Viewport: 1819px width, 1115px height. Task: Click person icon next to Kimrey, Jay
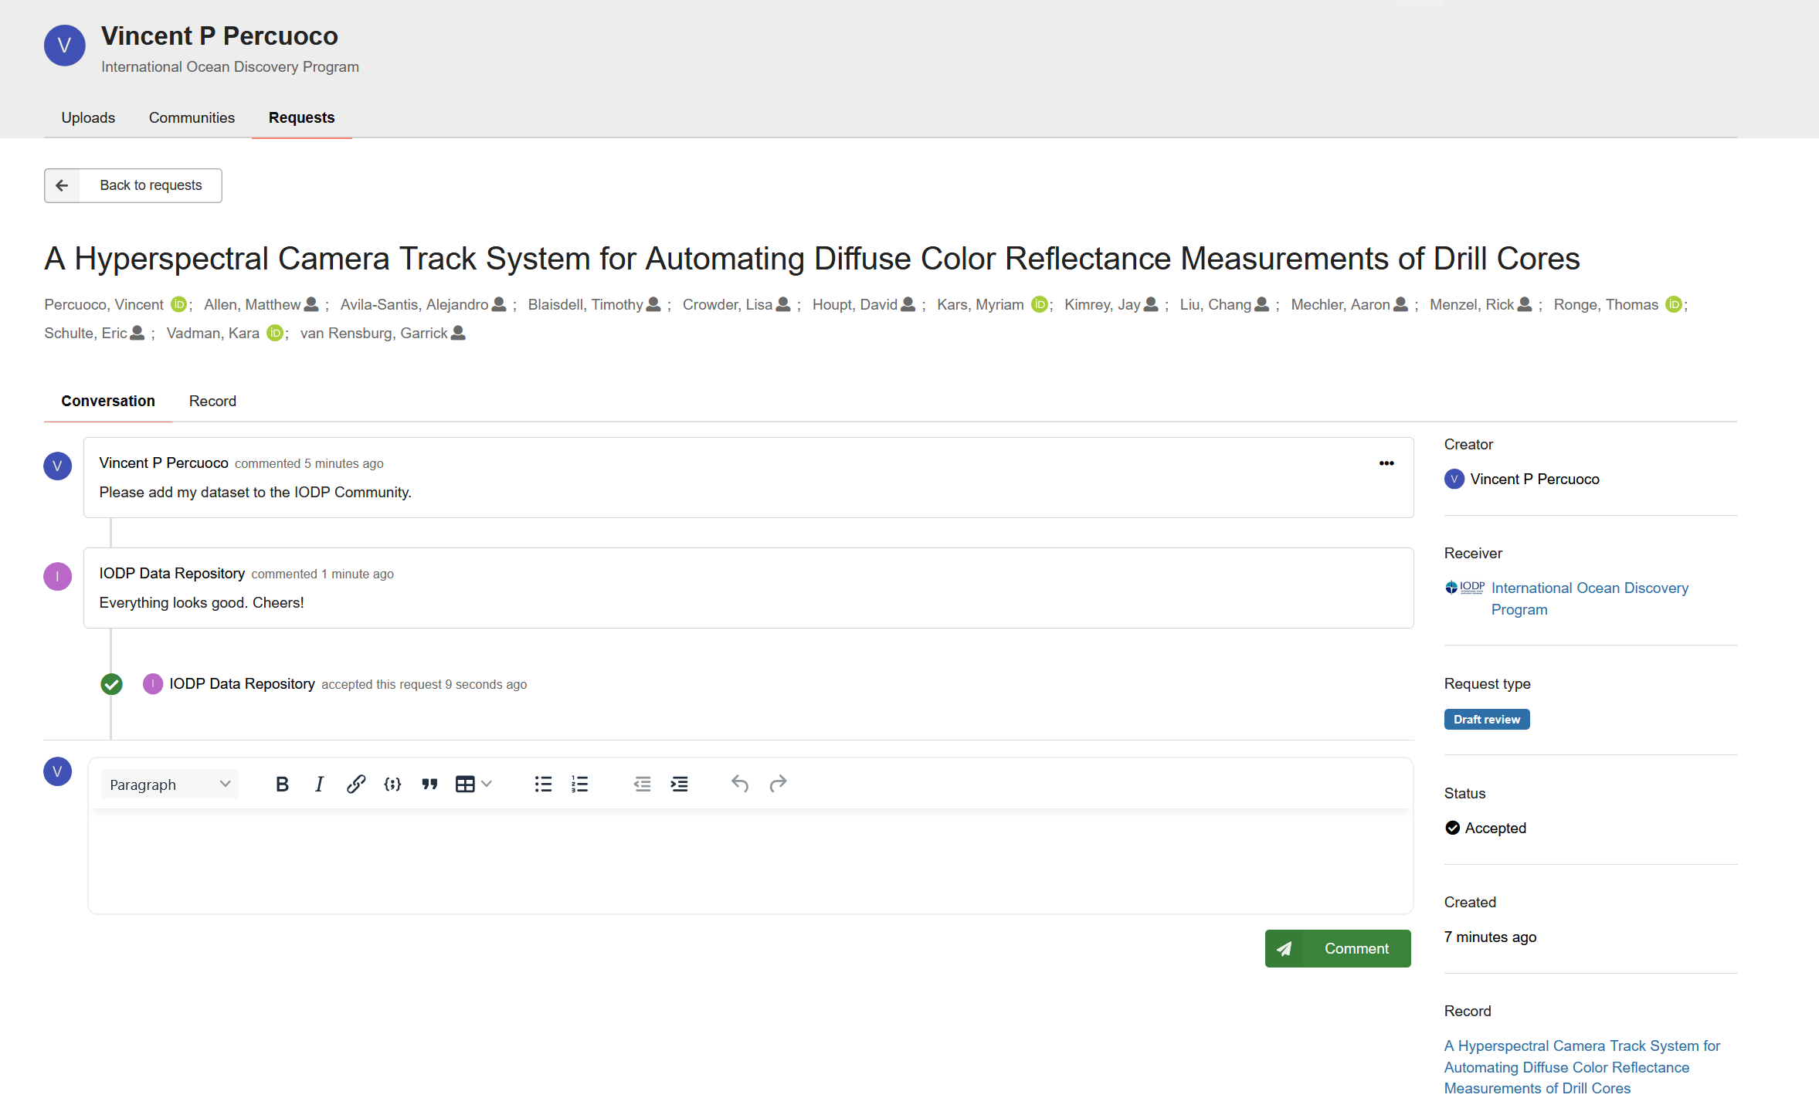[x=1151, y=304]
